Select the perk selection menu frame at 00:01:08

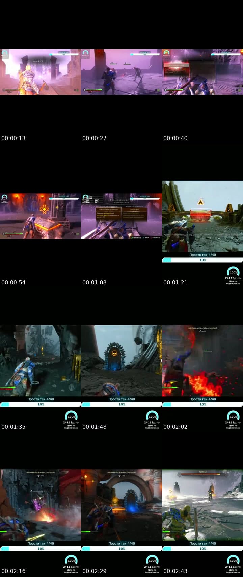point(122,216)
